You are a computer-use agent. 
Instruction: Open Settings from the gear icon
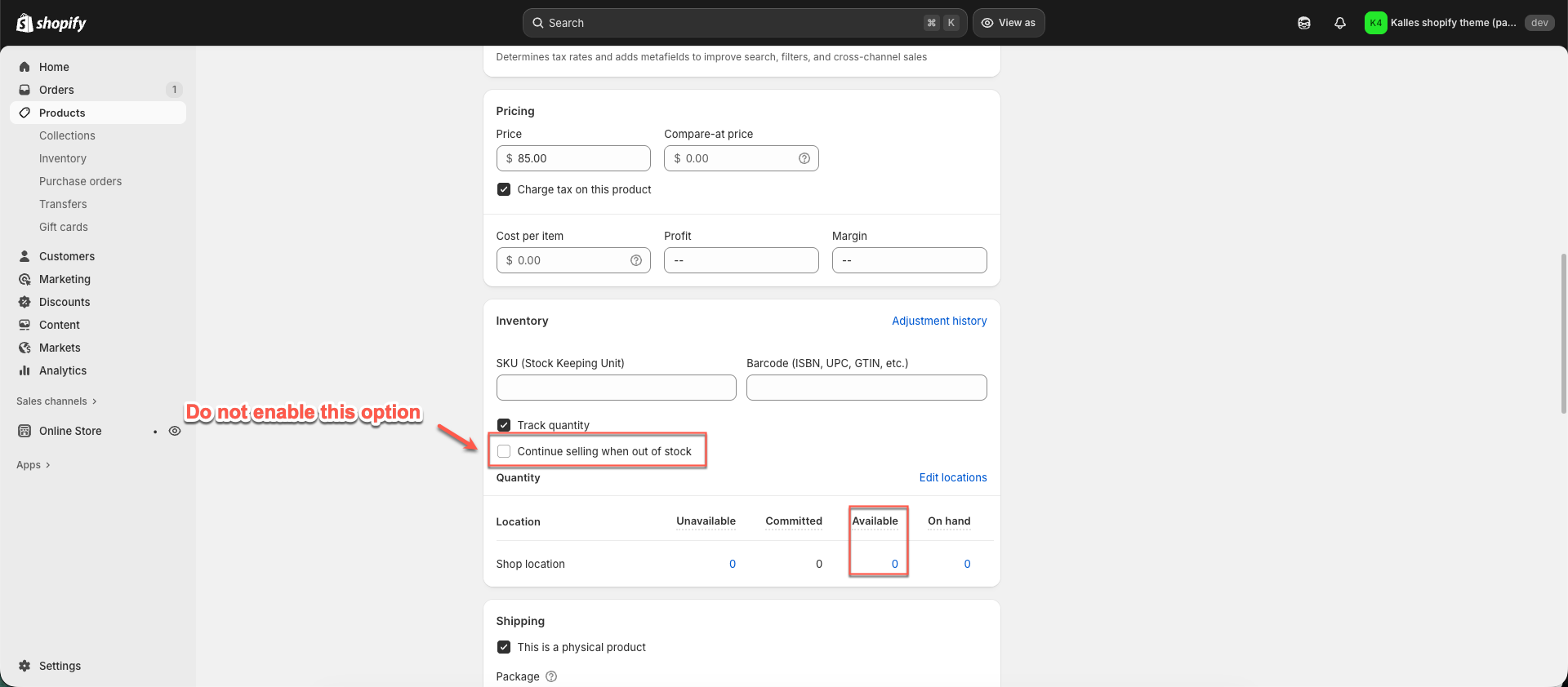(24, 666)
